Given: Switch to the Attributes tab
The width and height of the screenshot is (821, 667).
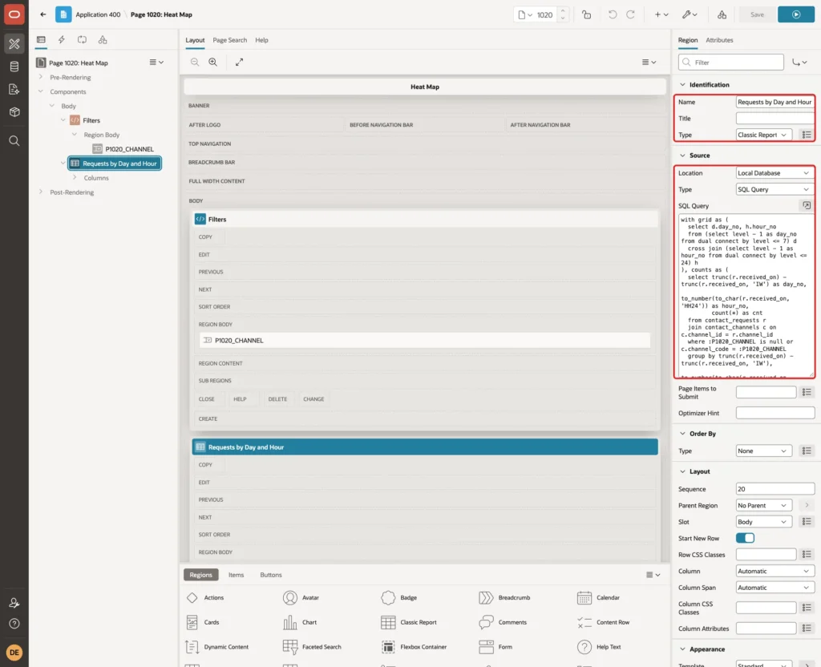Looking at the screenshot, I should pyautogui.click(x=719, y=40).
